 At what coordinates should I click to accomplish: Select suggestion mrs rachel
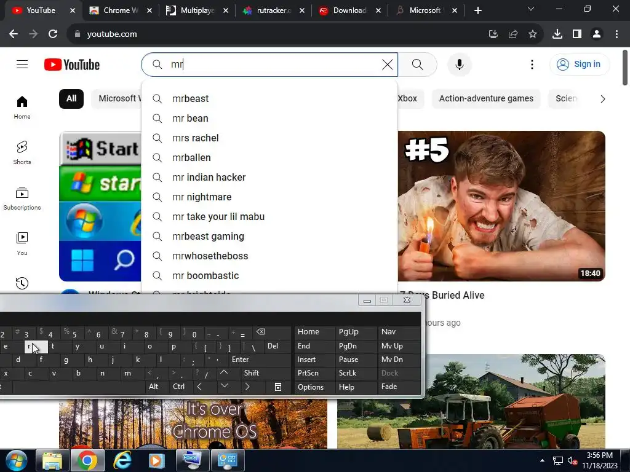[269, 138]
